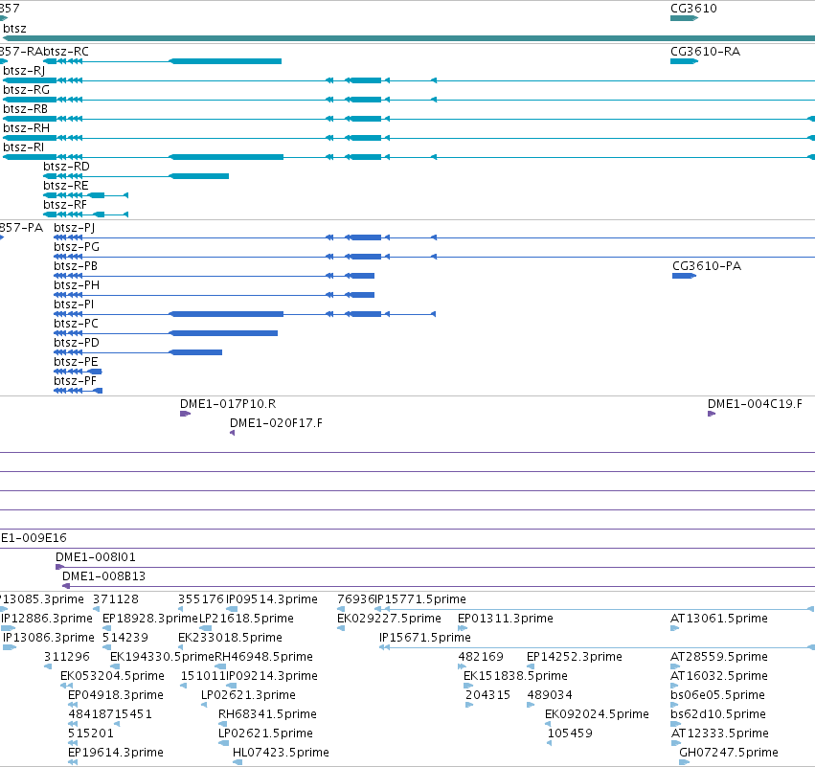Click the bs06e05.5prime EST label
The height and width of the screenshot is (767, 815).
(x=718, y=696)
